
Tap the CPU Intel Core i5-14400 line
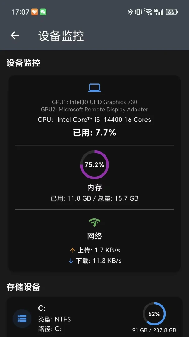tap(94, 120)
